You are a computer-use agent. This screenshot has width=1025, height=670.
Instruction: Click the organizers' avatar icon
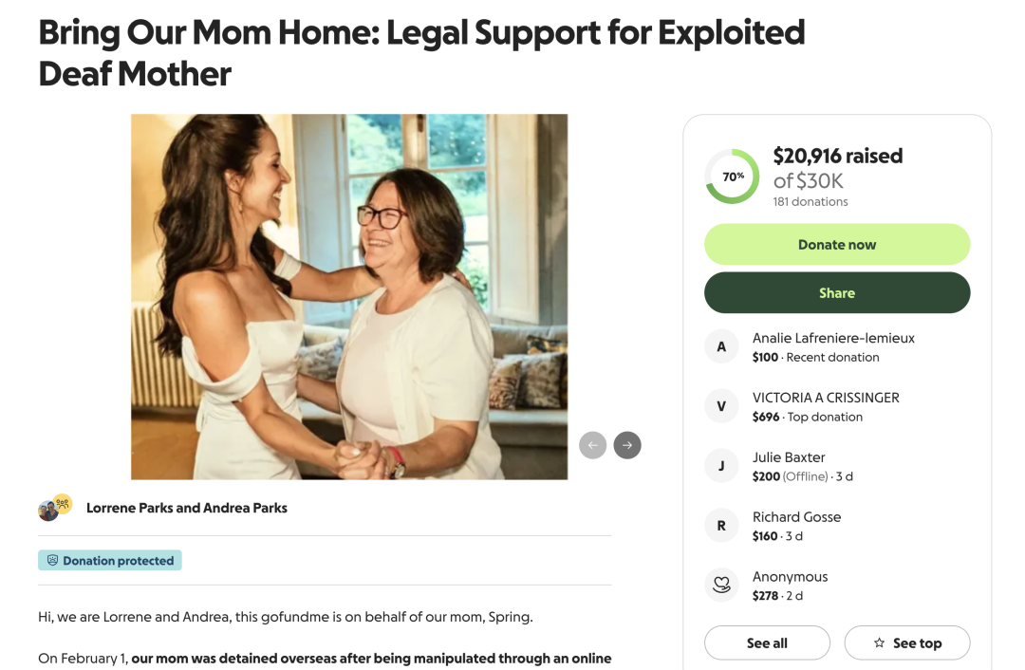(55, 508)
